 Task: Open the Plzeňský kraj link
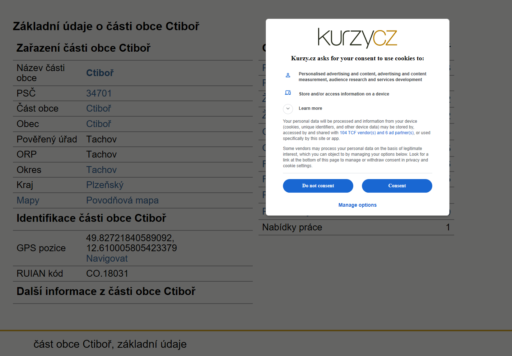coord(105,185)
